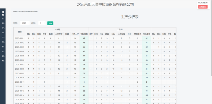Select the 2025-03-01 date cell
This screenshot has height=104, width=212.
[x=20, y=38]
